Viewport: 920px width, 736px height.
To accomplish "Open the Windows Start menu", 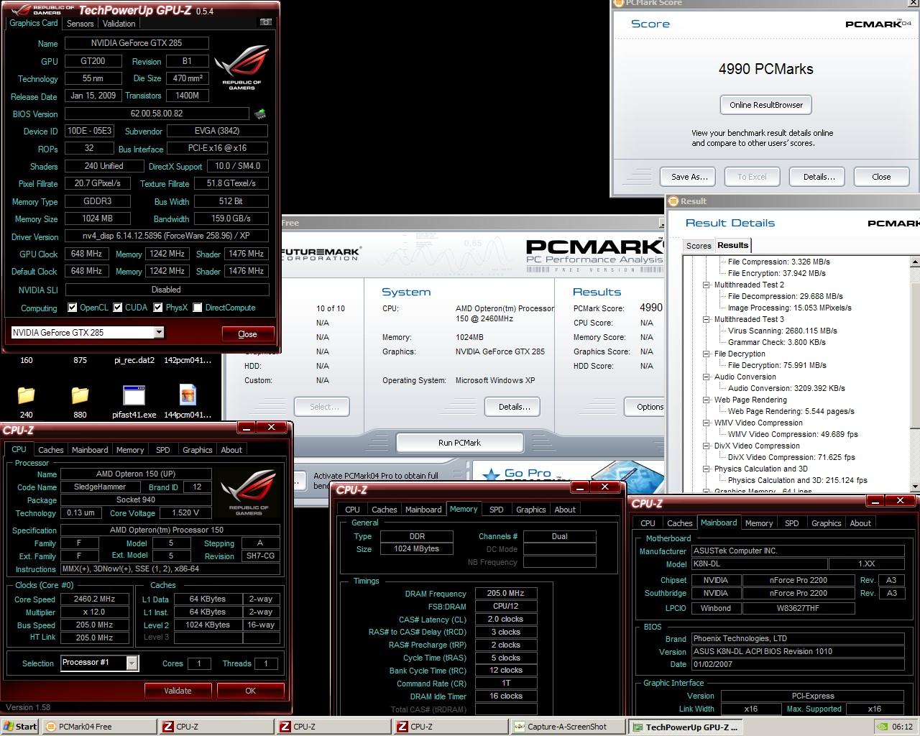I will click(x=20, y=727).
